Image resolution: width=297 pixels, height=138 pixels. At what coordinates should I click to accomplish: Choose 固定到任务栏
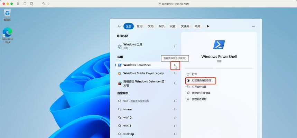click(199, 99)
